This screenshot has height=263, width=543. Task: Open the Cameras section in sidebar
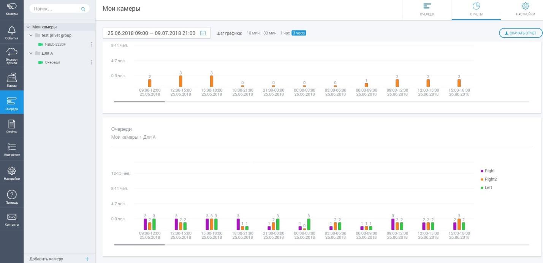click(x=12, y=8)
